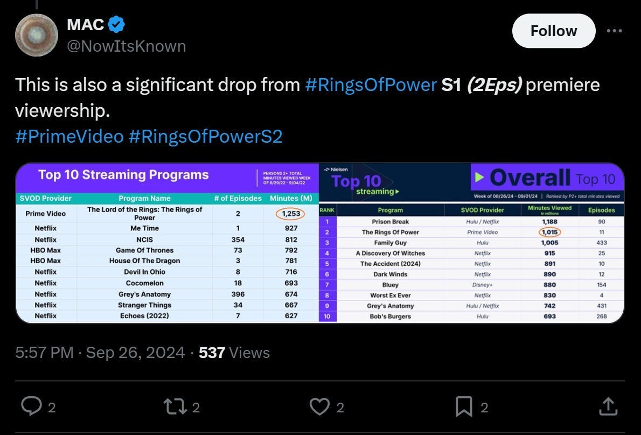Click the 5:57 PM Sep 26, 2024 timestamp

tap(100, 353)
